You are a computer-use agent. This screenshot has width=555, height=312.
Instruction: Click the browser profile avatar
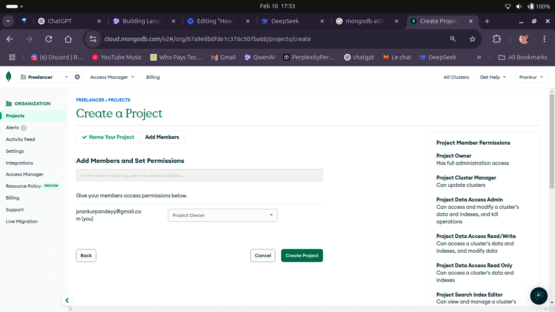click(523, 39)
